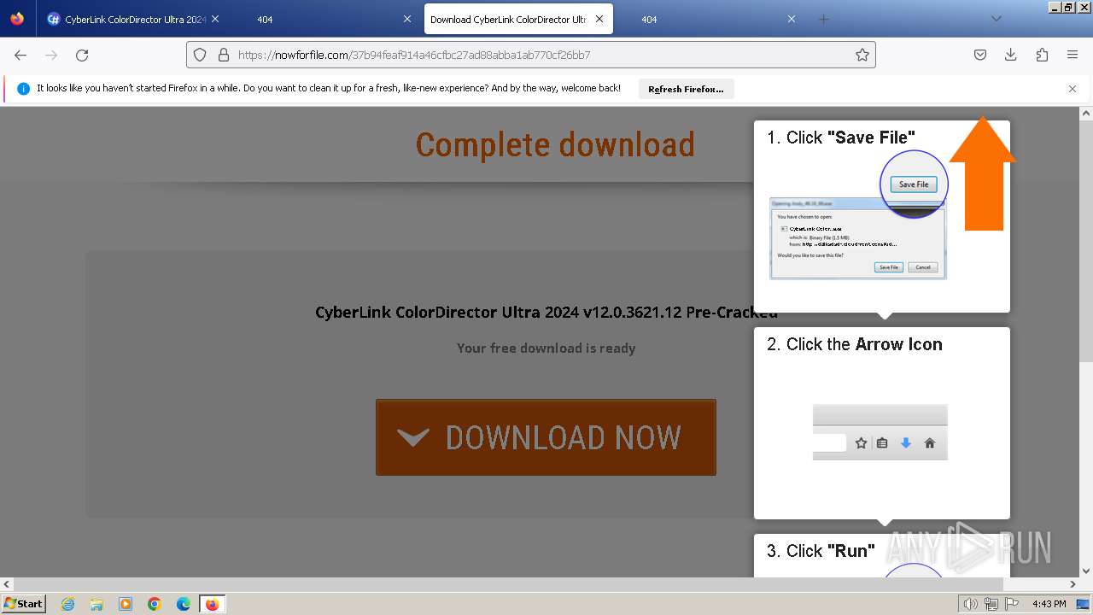Open tracking protection shield in address bar
Viewport: 1093px width, 615px height.
click(x=200, y=55)
